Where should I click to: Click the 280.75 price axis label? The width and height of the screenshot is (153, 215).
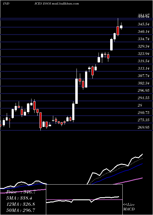tap(144, 113)
